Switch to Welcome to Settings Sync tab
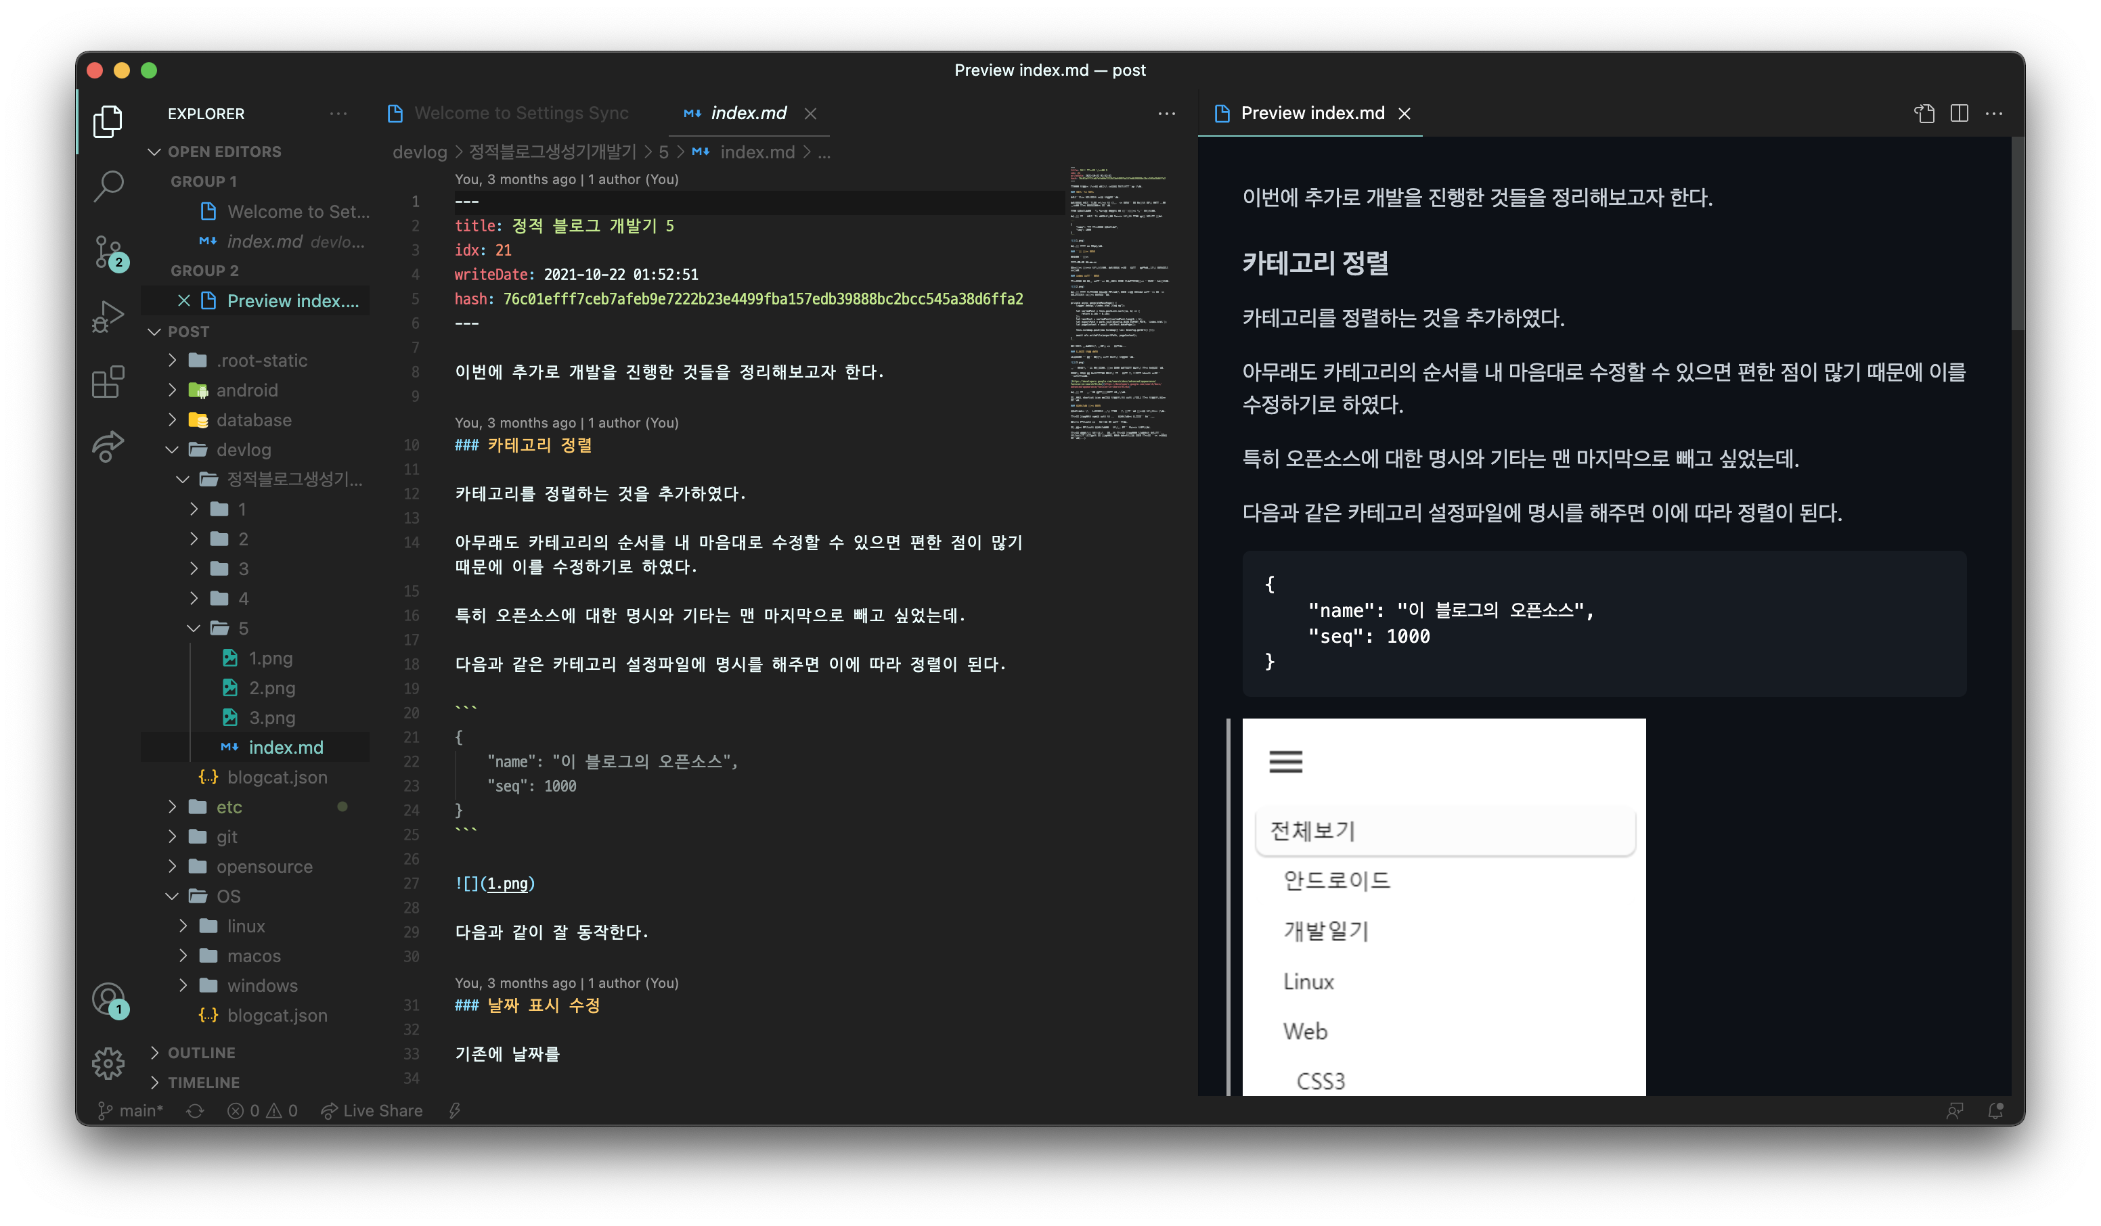2101x1226 pixels. 521,114
